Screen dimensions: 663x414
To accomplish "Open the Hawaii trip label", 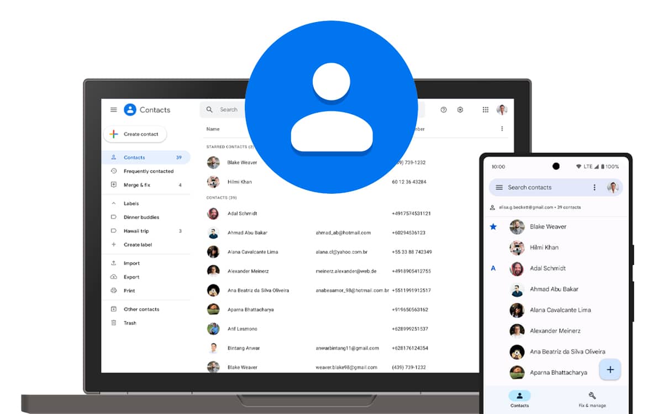I will pos(136,231).
